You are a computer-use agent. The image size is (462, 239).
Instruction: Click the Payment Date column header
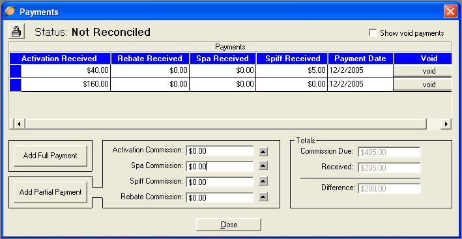360,58
